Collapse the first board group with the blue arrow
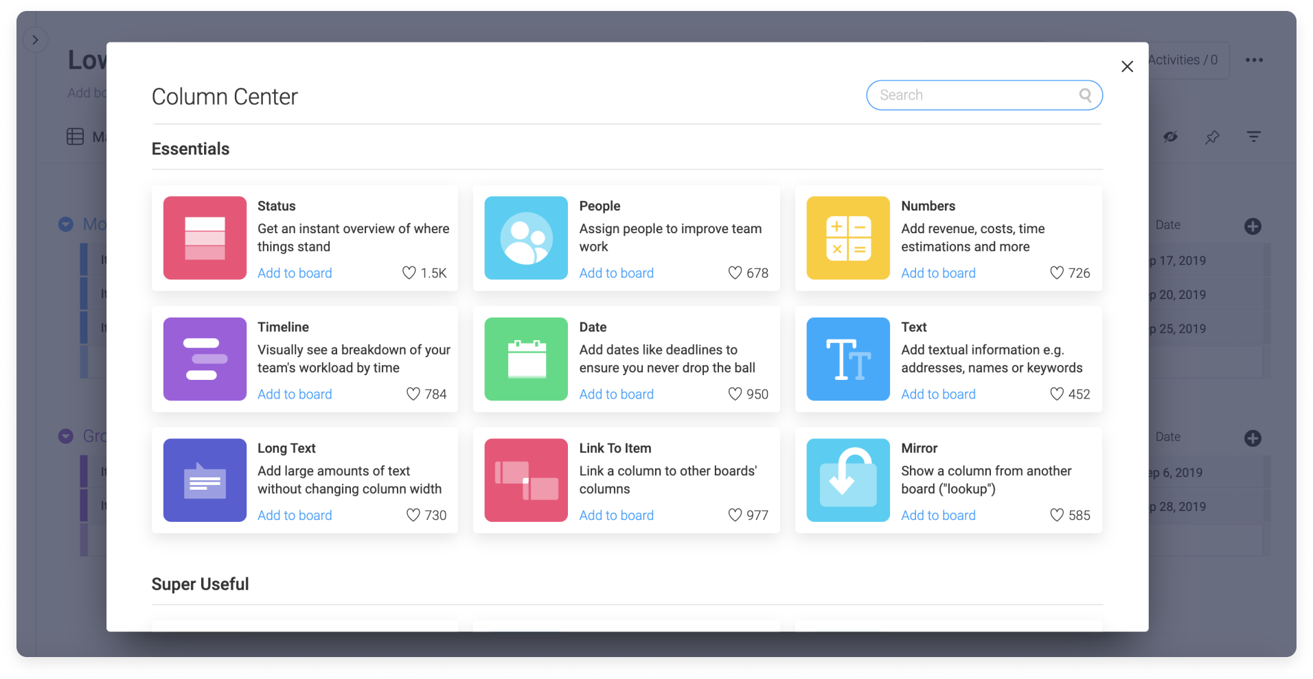The image size is (1313, 679). coord(66,224)
